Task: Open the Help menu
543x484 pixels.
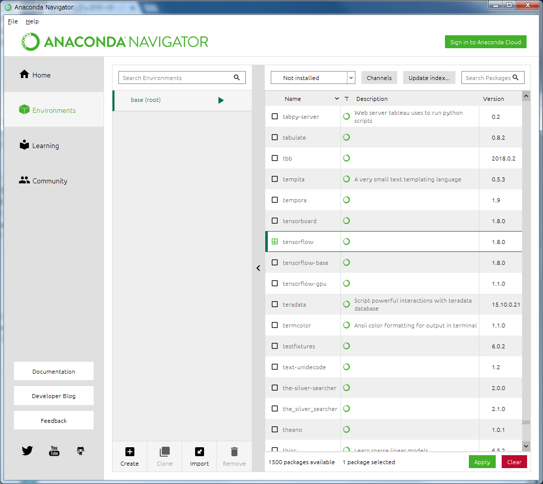Action: coord(32,21)
